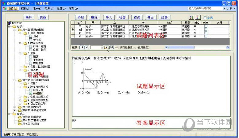This screenshot has width=239, height=138.
Task: Expand the 第三章 相互作用 node
Action: click(x=14, y=107)
